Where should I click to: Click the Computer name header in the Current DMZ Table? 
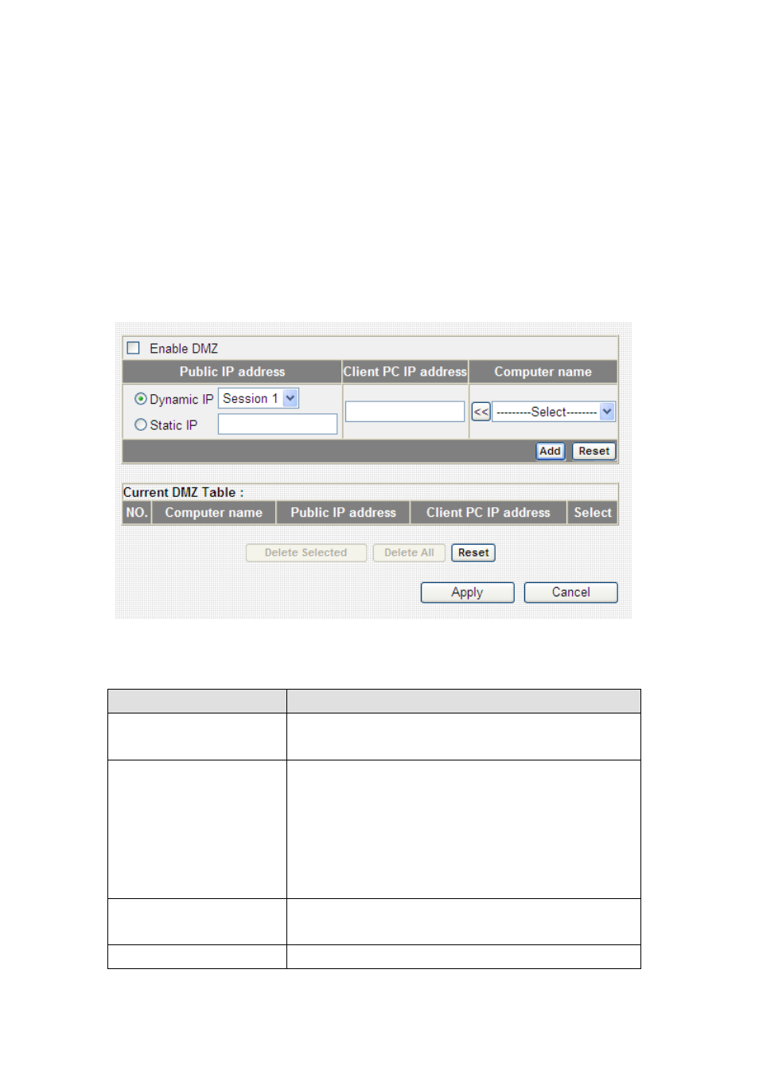click(213, 513)
